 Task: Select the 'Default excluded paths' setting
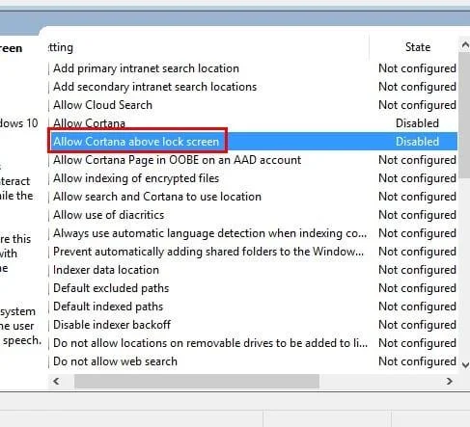tap(111, 288)
